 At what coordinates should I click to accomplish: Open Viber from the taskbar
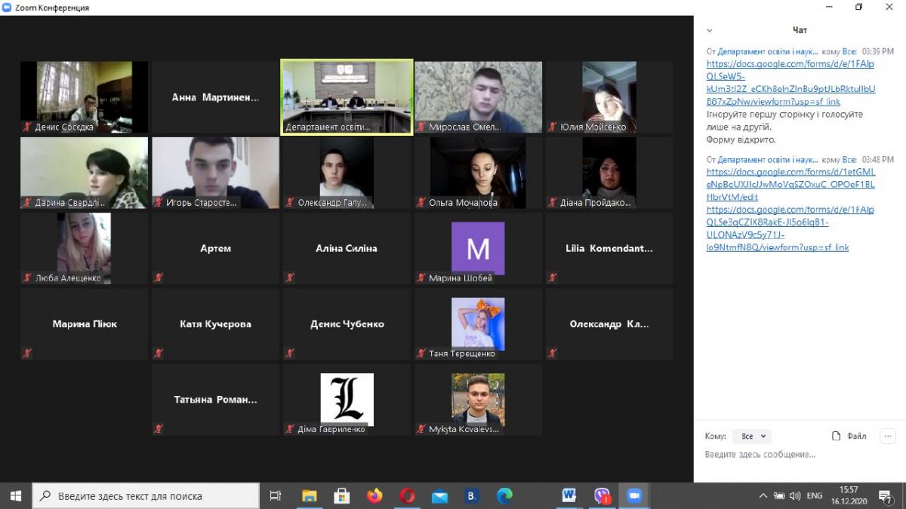[602, 495]
